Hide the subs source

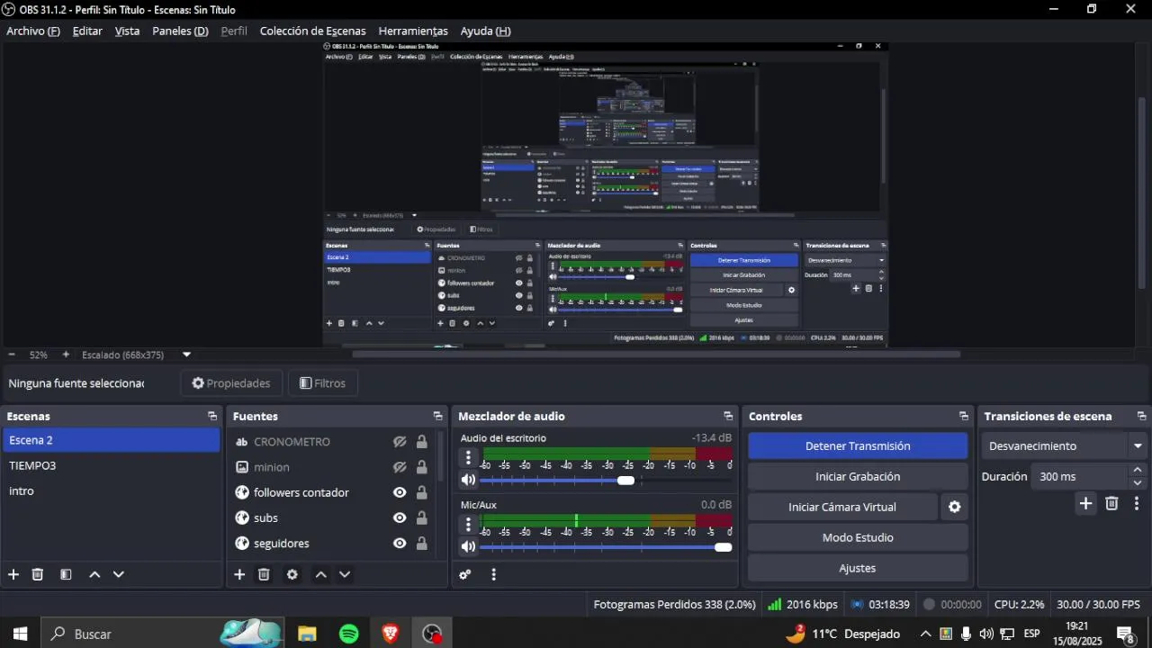tap(400, 517)
